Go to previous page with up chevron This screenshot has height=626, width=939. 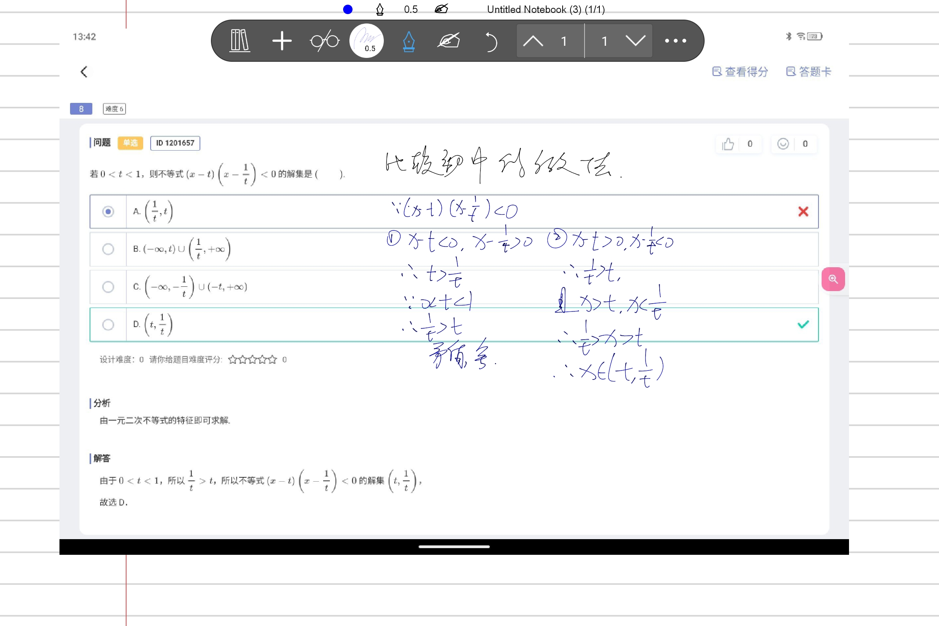click(x=533, y=41)
